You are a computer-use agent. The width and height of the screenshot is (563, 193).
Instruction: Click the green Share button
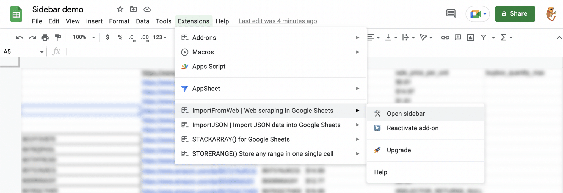click(x=515, y=14)
